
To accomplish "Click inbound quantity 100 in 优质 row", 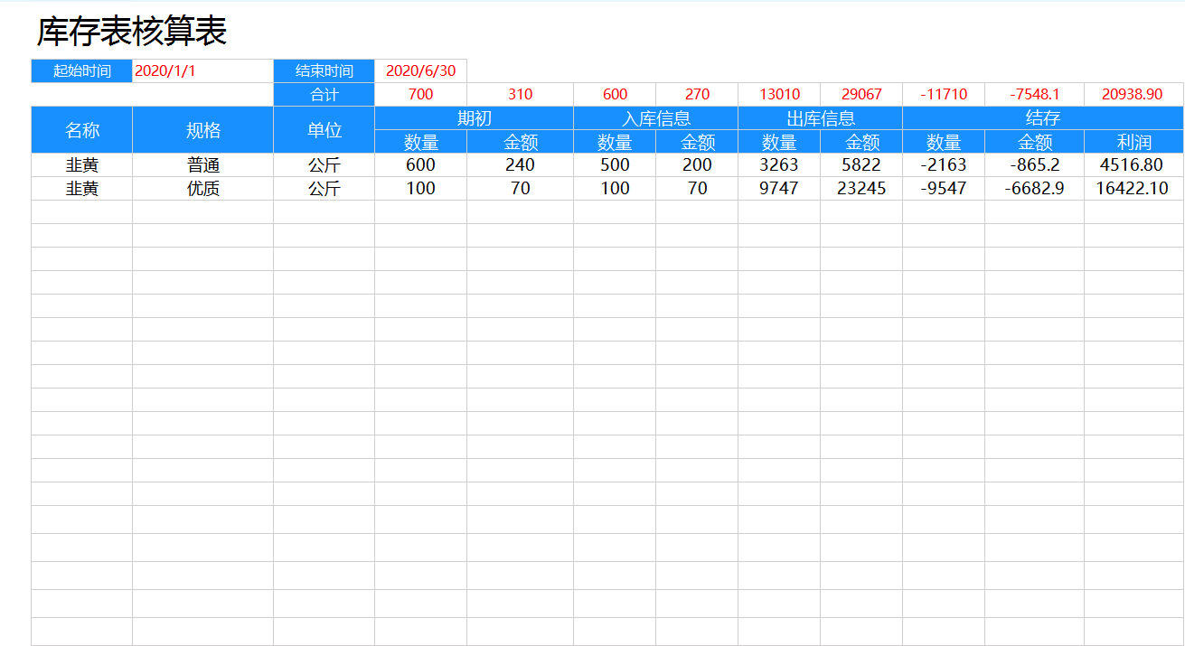I will click(x=615, y=189).
